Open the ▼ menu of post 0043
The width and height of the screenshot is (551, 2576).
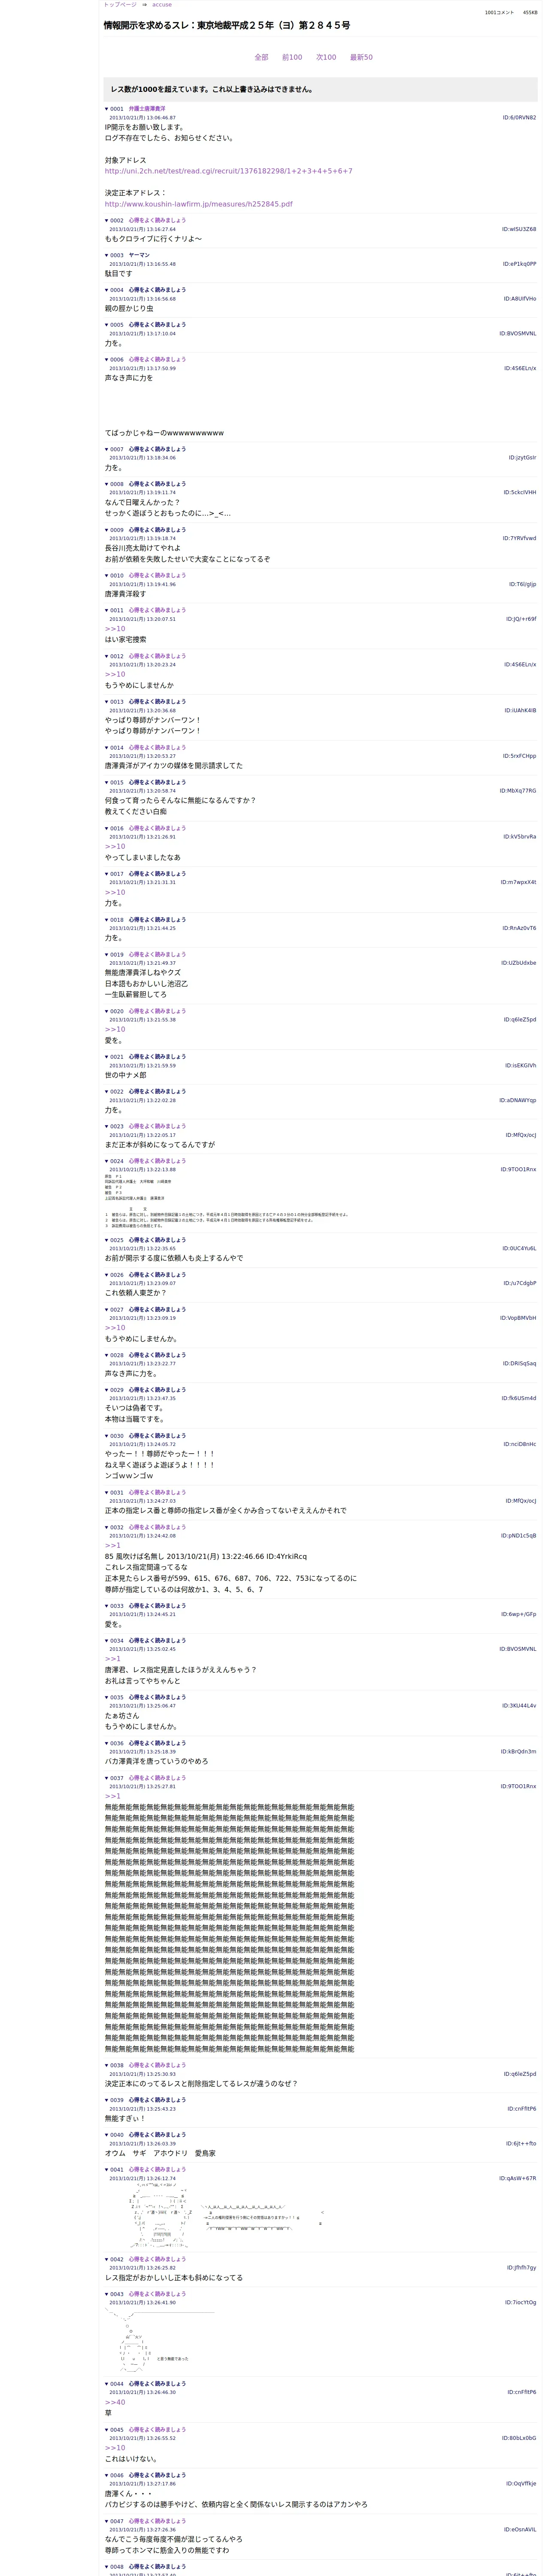[107, 2294]
